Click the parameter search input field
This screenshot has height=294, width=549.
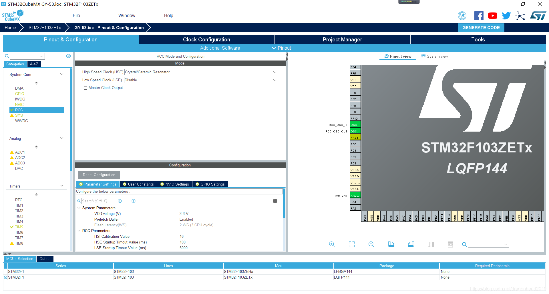[x=97, y=201]
